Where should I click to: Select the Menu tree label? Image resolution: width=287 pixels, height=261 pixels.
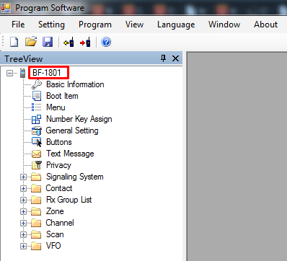pos(56,107)
